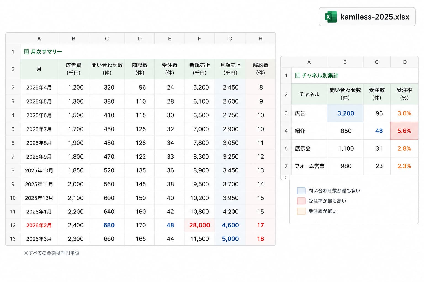Open the kamiless-2025.xlsx file name label

click(x=375, y=17)
